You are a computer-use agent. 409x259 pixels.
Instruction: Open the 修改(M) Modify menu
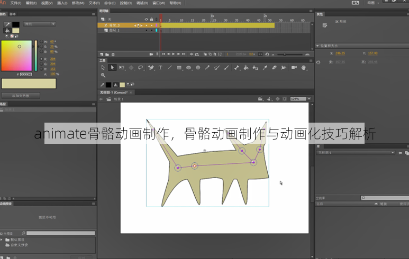pos(78,3)
